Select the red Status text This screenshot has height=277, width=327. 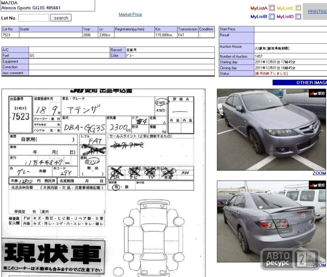coord(271,73)
